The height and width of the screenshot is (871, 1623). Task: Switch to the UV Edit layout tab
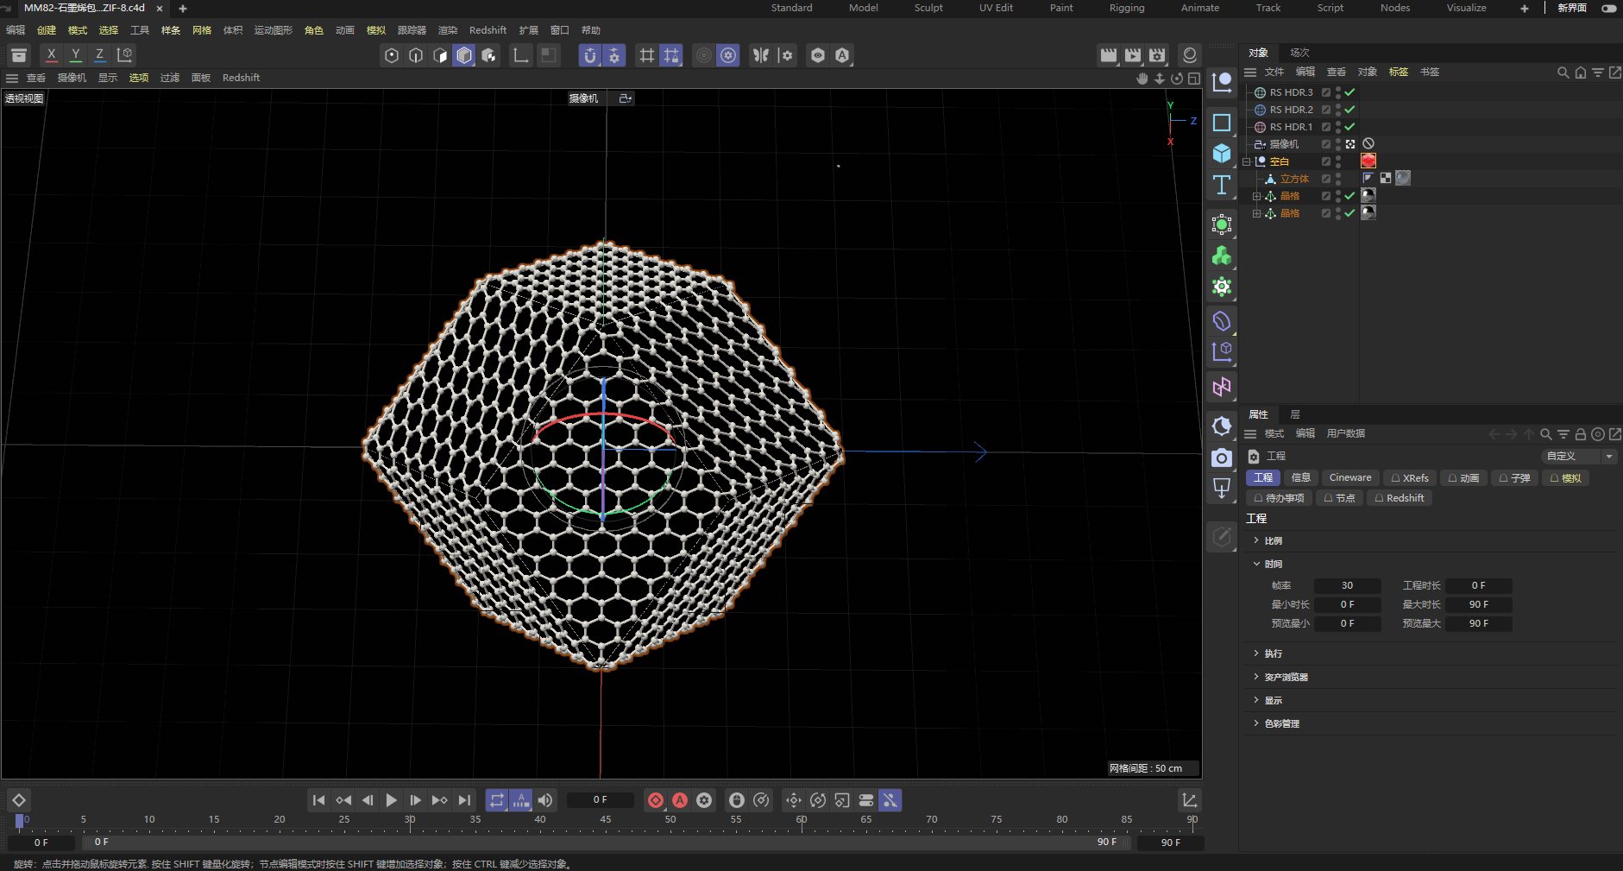pos(996,8)
